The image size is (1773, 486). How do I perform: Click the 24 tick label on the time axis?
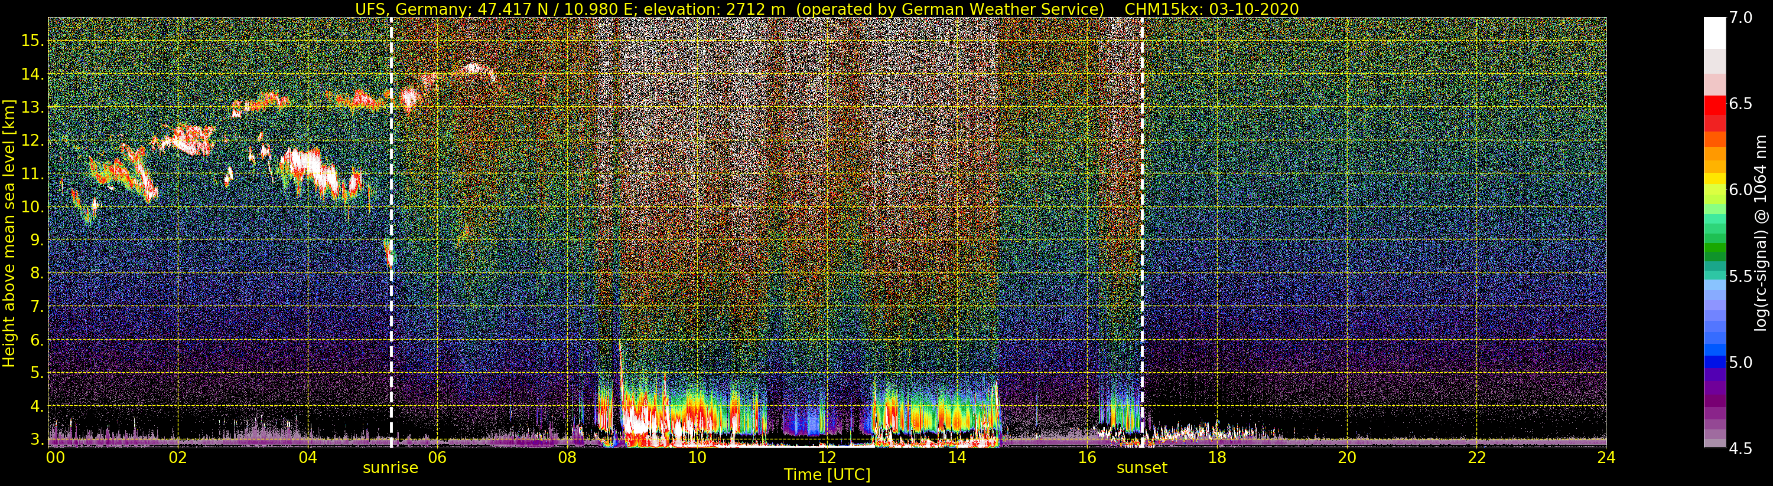tap(1606, 458)
